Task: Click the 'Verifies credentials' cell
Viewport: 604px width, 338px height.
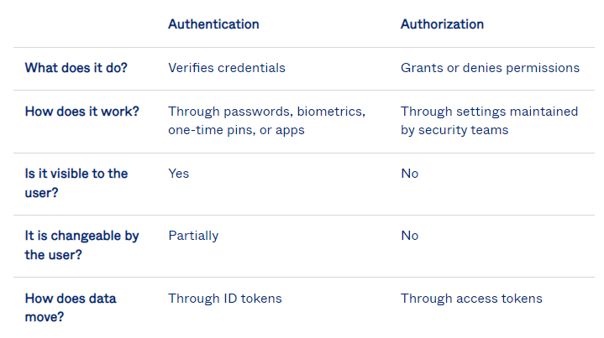Action: (227, 68)
